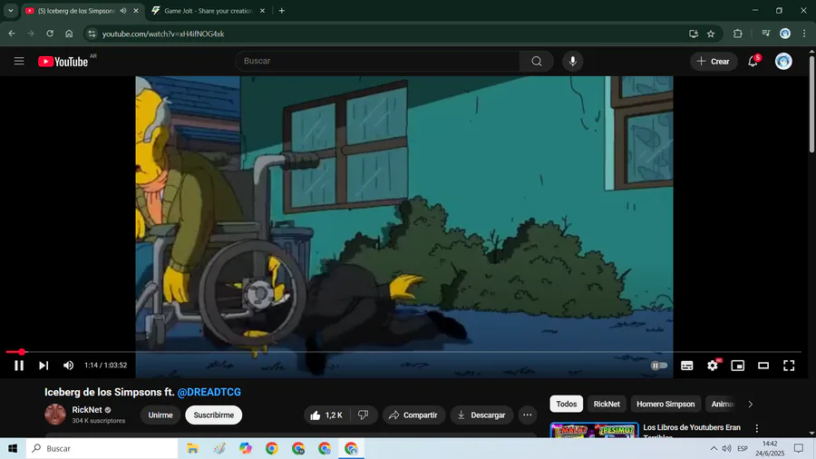The height and width of the screenshot is (459, 816).
Task: Open the Chrome profile avatar
Action: pos(785,34)
